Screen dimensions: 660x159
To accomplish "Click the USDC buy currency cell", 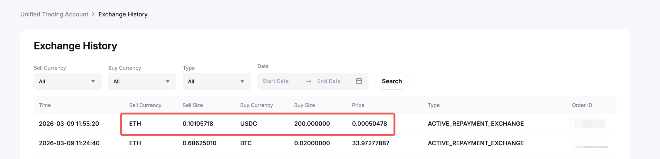I will coord(248,124).
